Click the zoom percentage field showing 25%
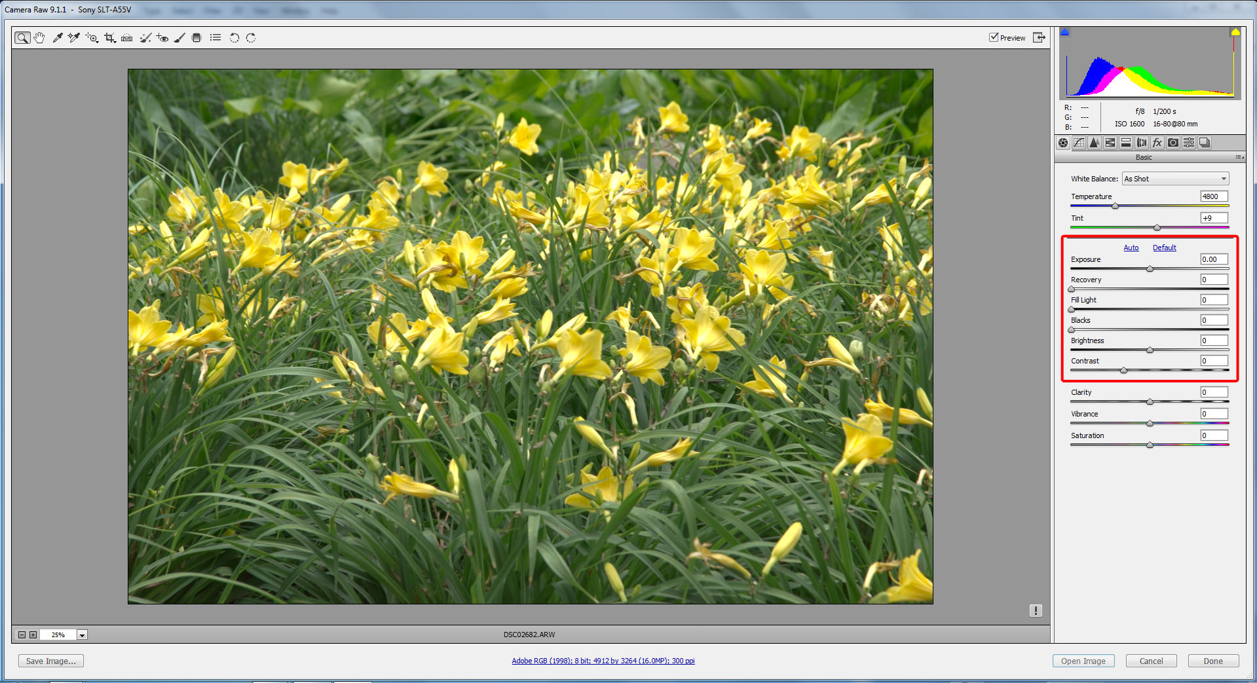Viewport: 1257px width, 683px height. 58,635
